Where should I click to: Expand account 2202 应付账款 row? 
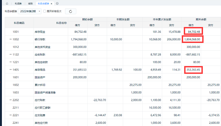point(11,100)
